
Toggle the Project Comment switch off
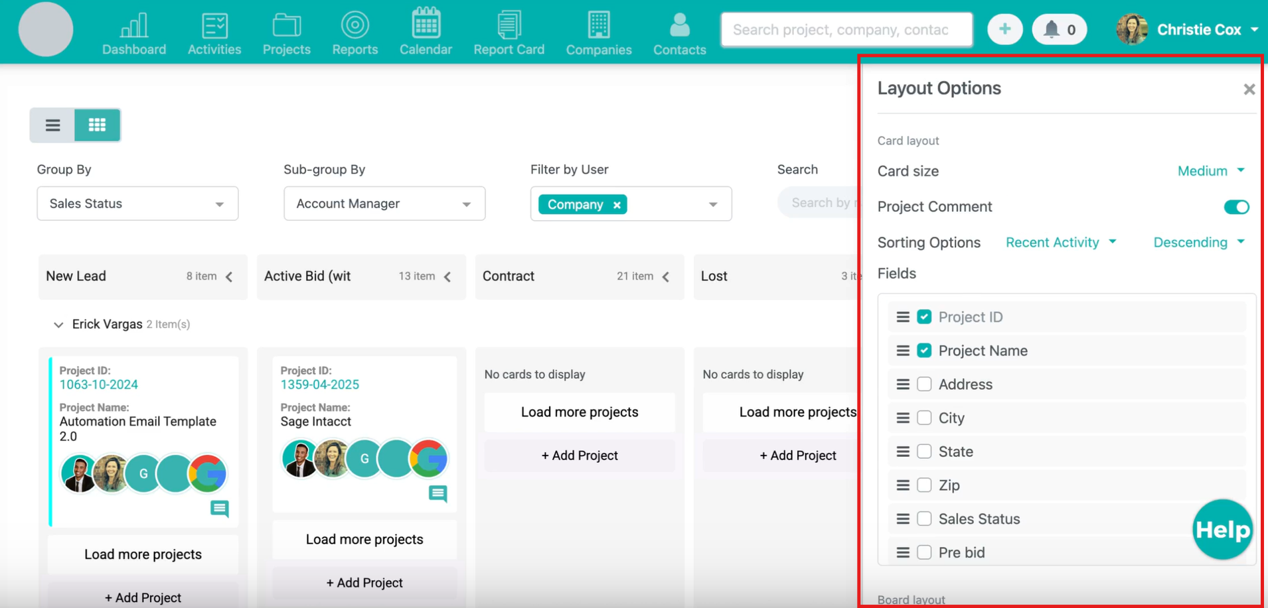pos(1236,207)
